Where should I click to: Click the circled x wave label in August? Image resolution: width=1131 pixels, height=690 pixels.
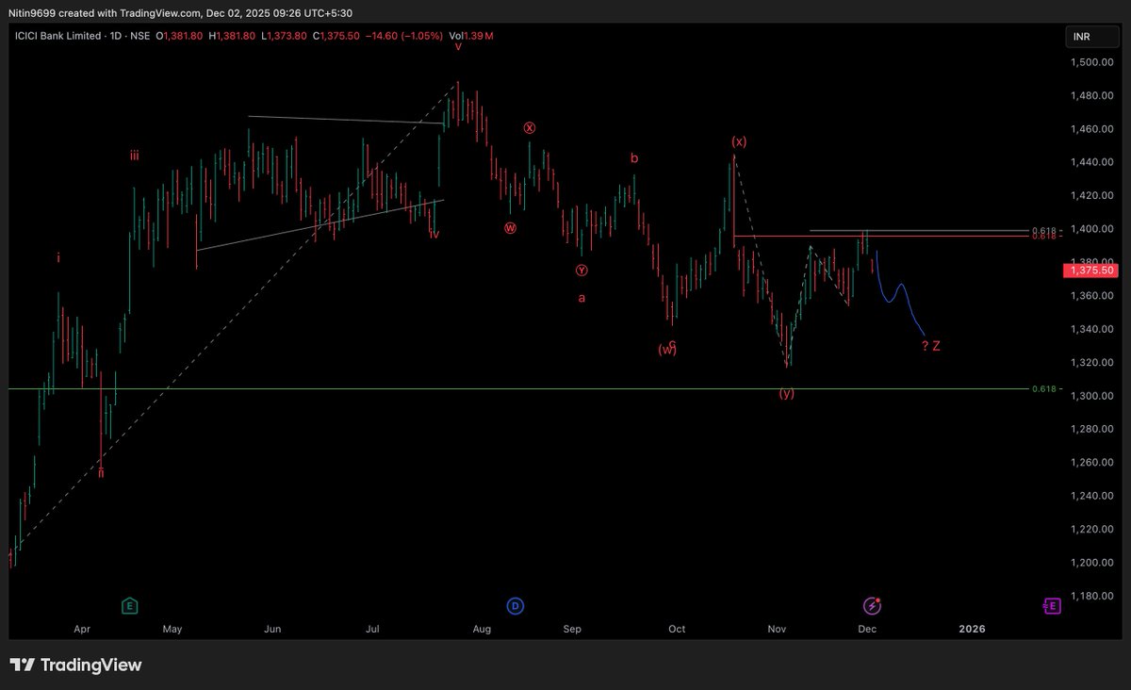click(x=530, y=127)
